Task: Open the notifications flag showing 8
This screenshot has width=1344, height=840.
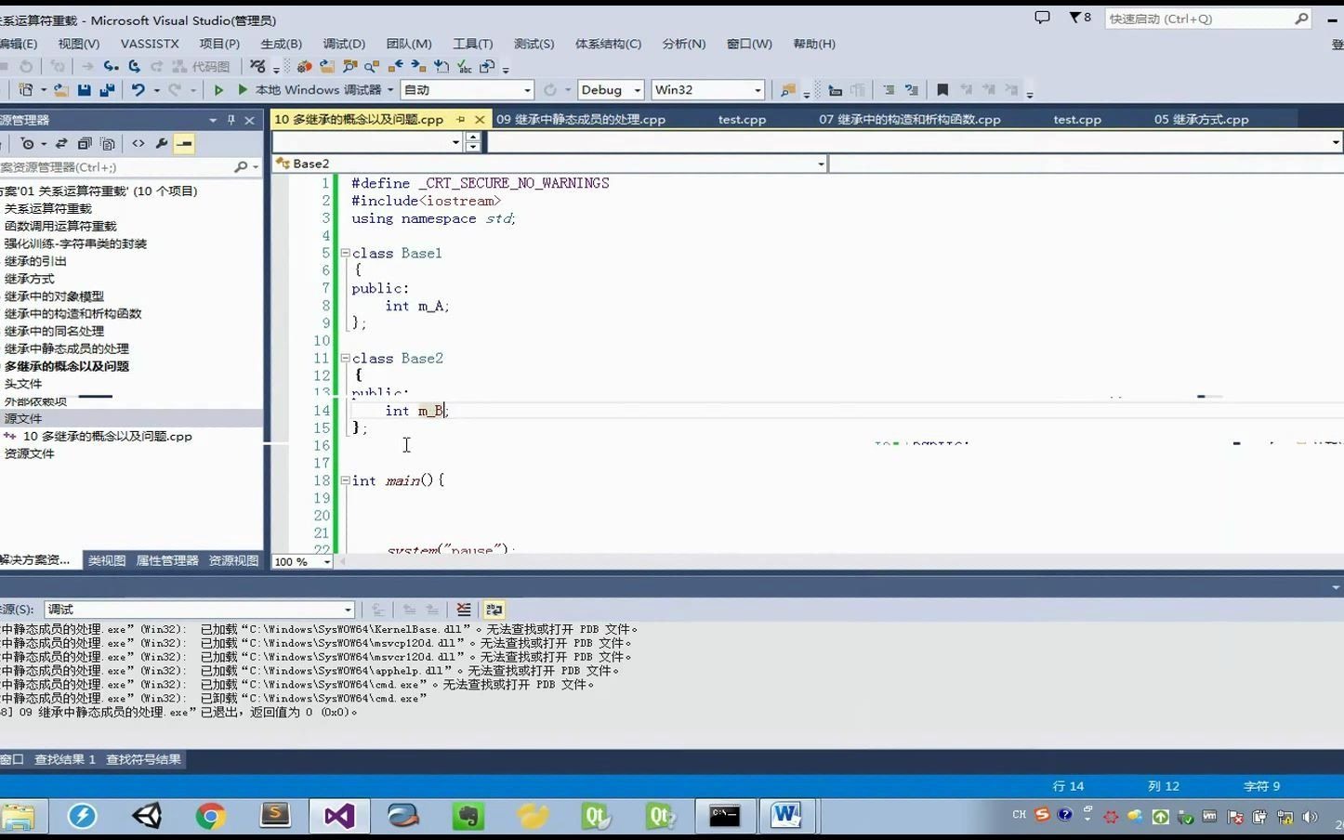Action: tap(1080, 18)
